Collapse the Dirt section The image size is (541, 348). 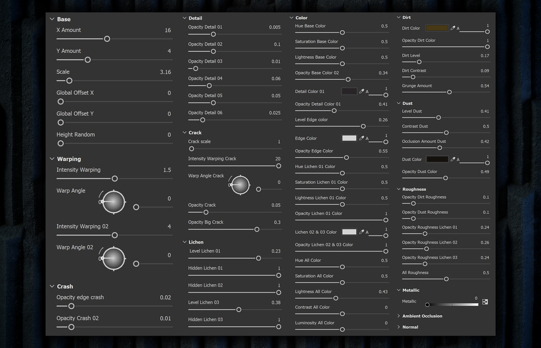[x=398, y=17]
